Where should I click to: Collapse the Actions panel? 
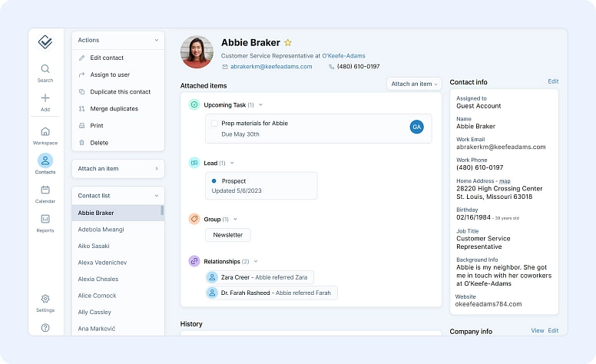point(157,40)
